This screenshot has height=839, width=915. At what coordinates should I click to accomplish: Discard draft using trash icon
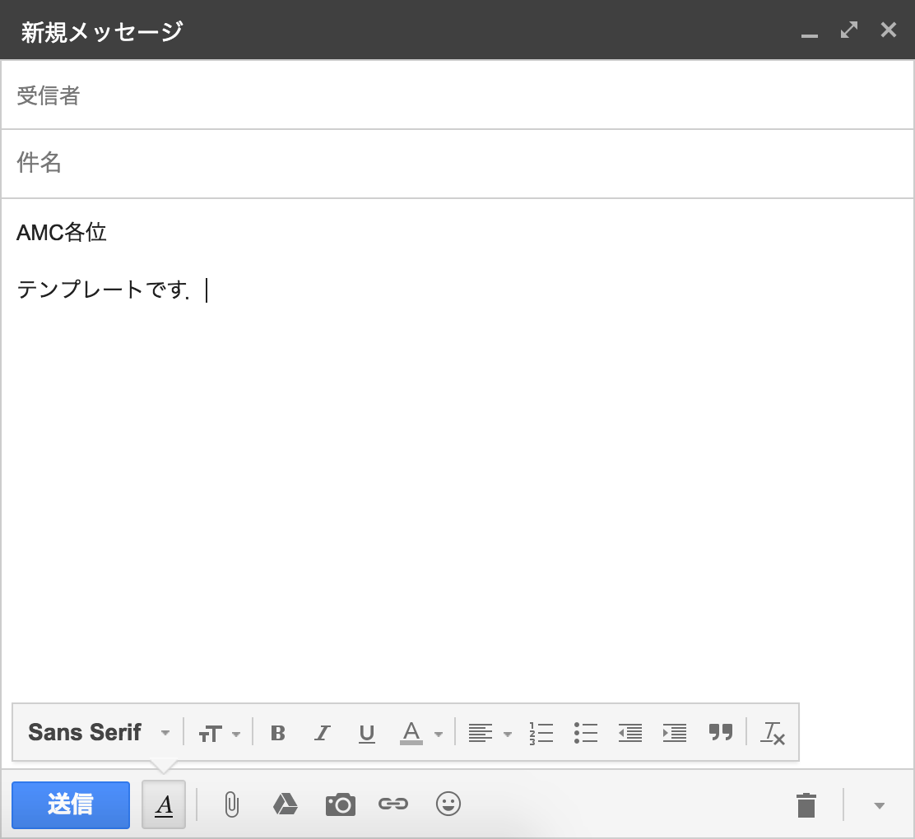click(806, 804)
